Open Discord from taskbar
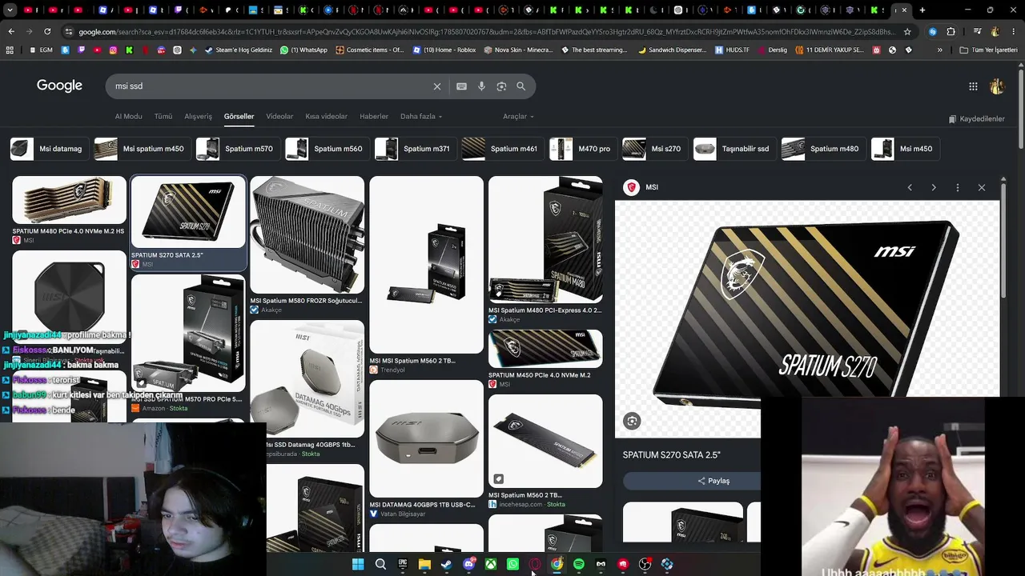The width and height of the screenshot is (1025, 576). click(x=469, y=564)
